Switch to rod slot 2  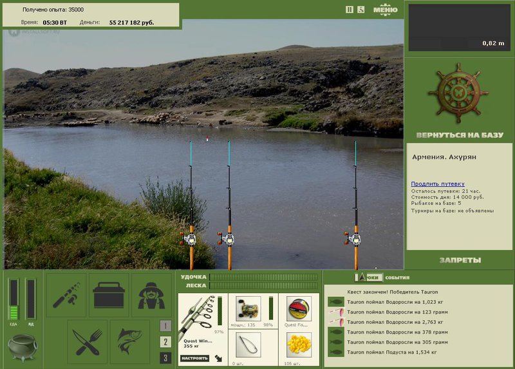165,342
